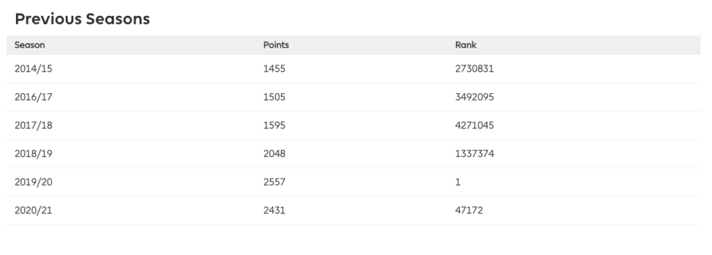
Task: Select the 1595 points value
Action: (274, 125)
